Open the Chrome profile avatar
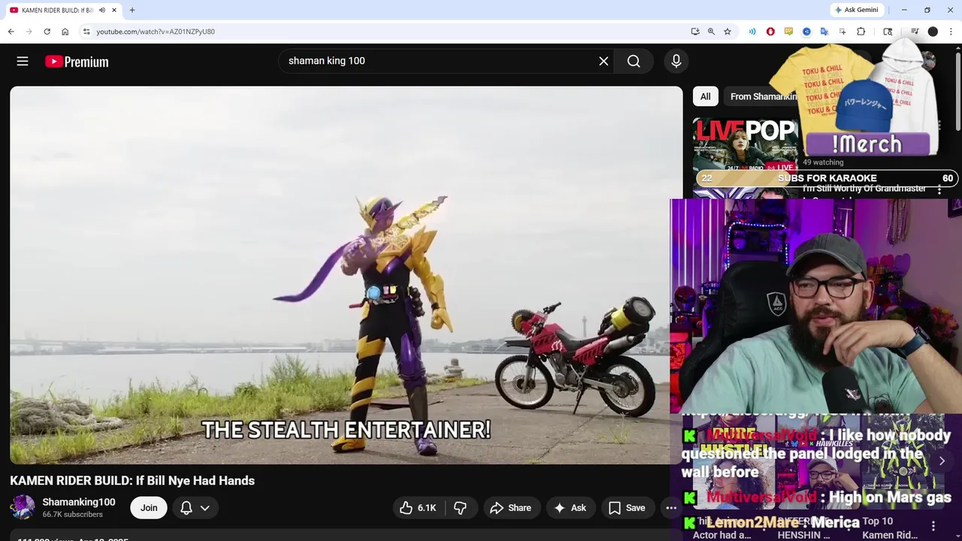Image resolution: width=962 pixels, height=541 pixels. point(933,32)
